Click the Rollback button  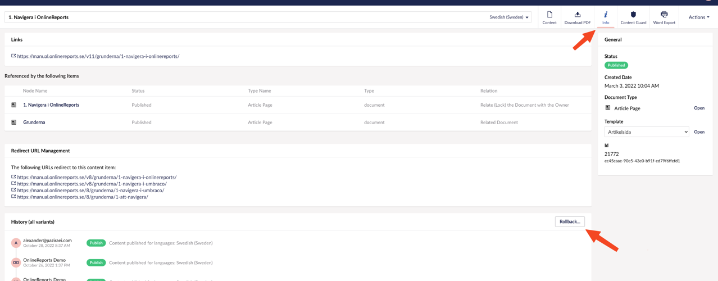(570, 222)
